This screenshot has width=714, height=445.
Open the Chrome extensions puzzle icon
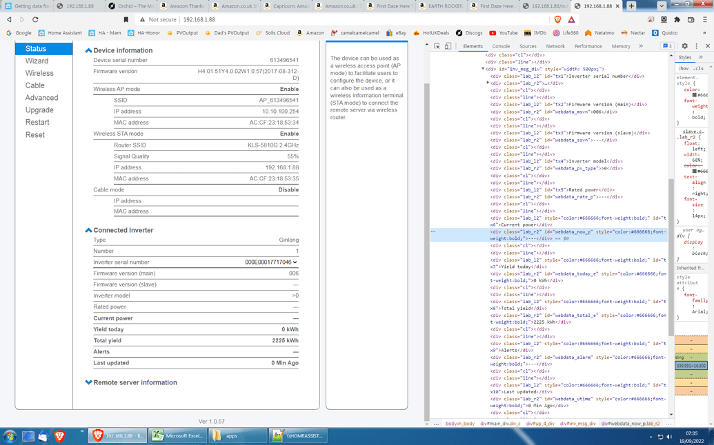(x=679, y=19)
